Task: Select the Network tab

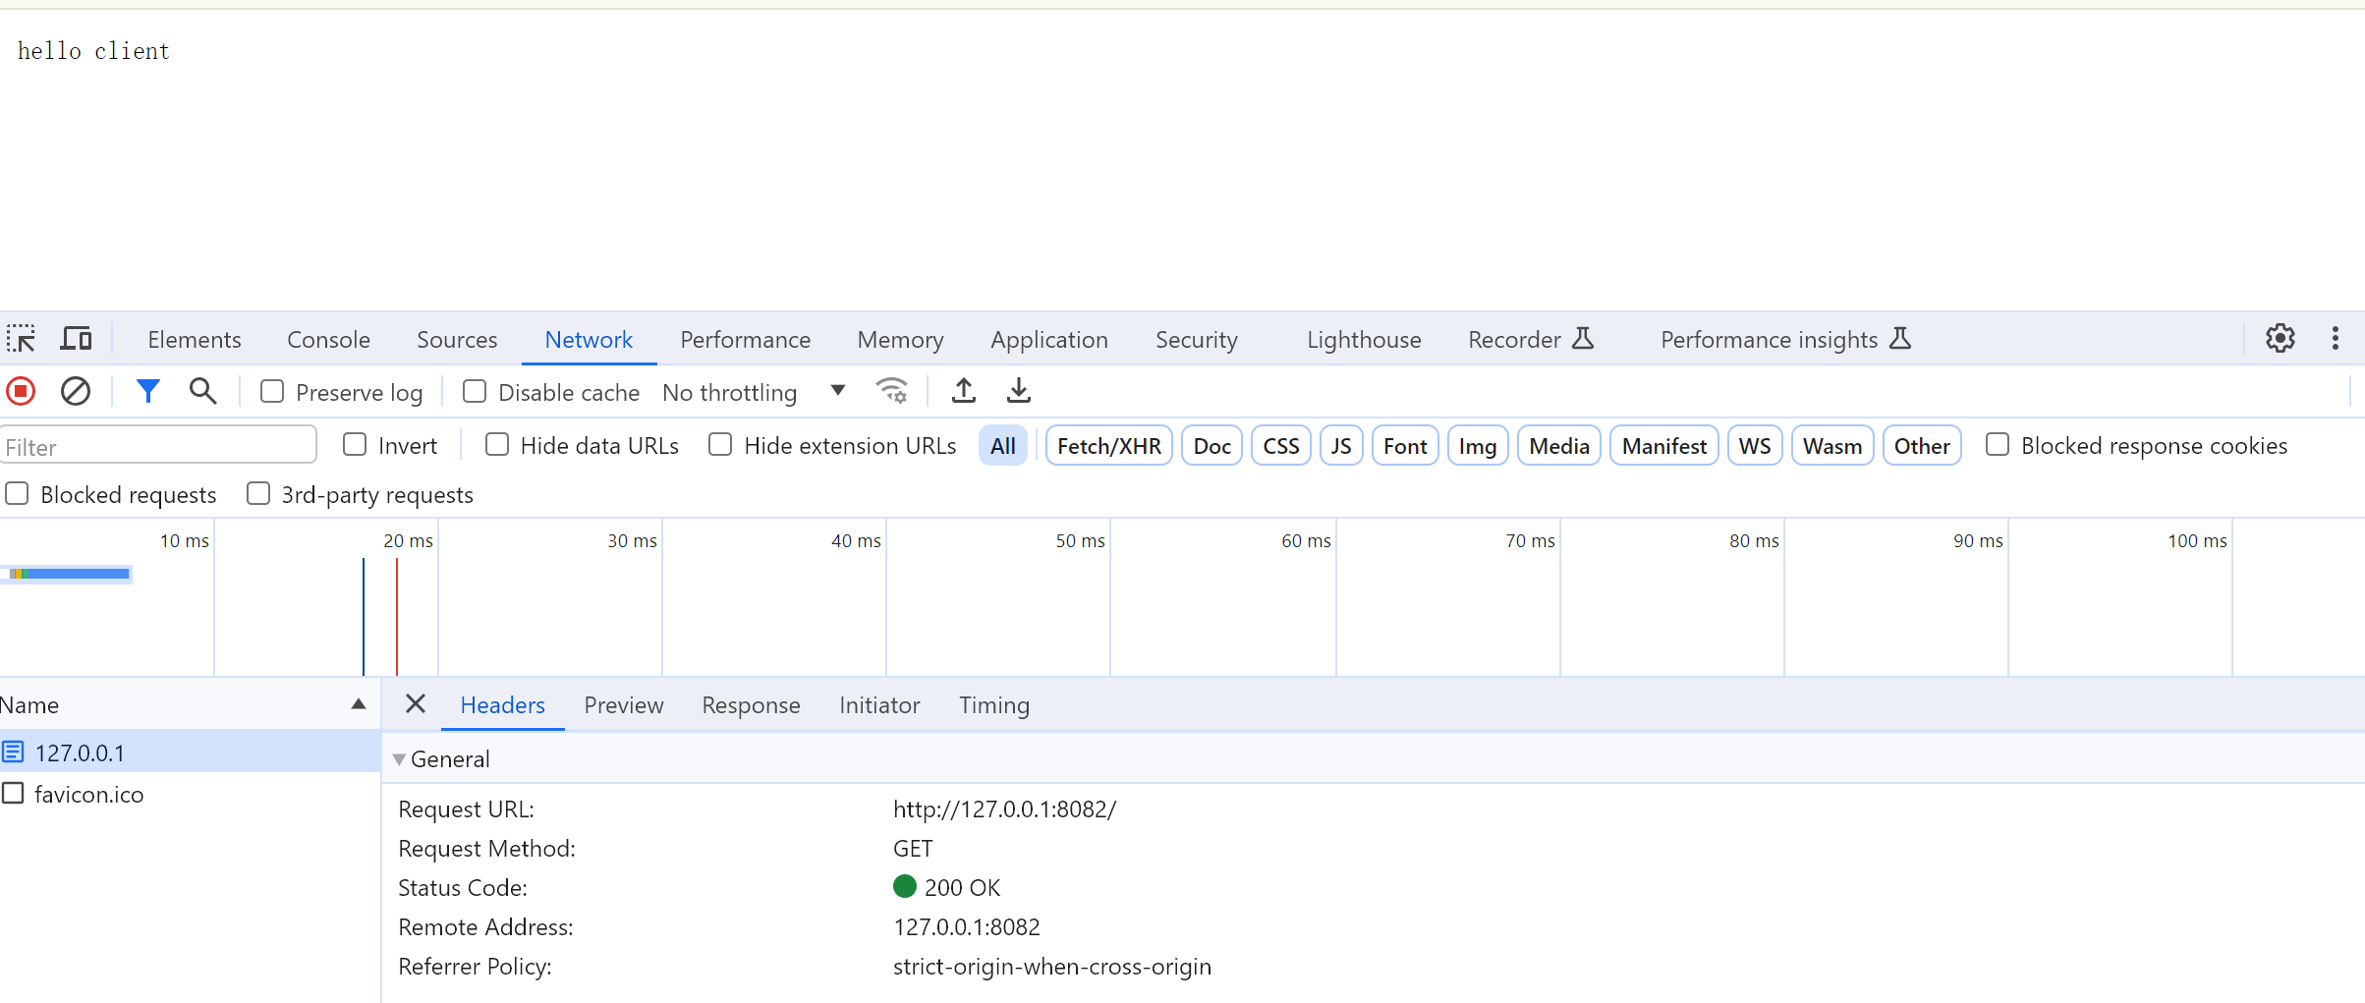Action: point(589,339)
